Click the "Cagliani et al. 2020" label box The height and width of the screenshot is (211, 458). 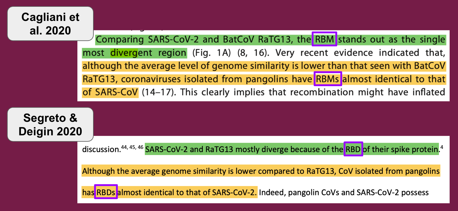[x=50, y=23]
